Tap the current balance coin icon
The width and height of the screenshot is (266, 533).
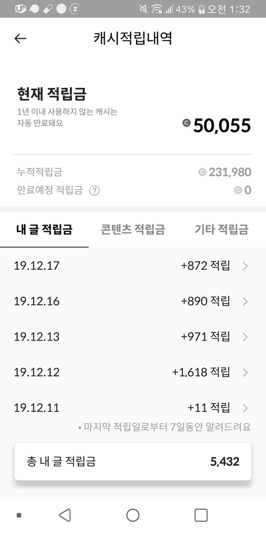[186, 123]
